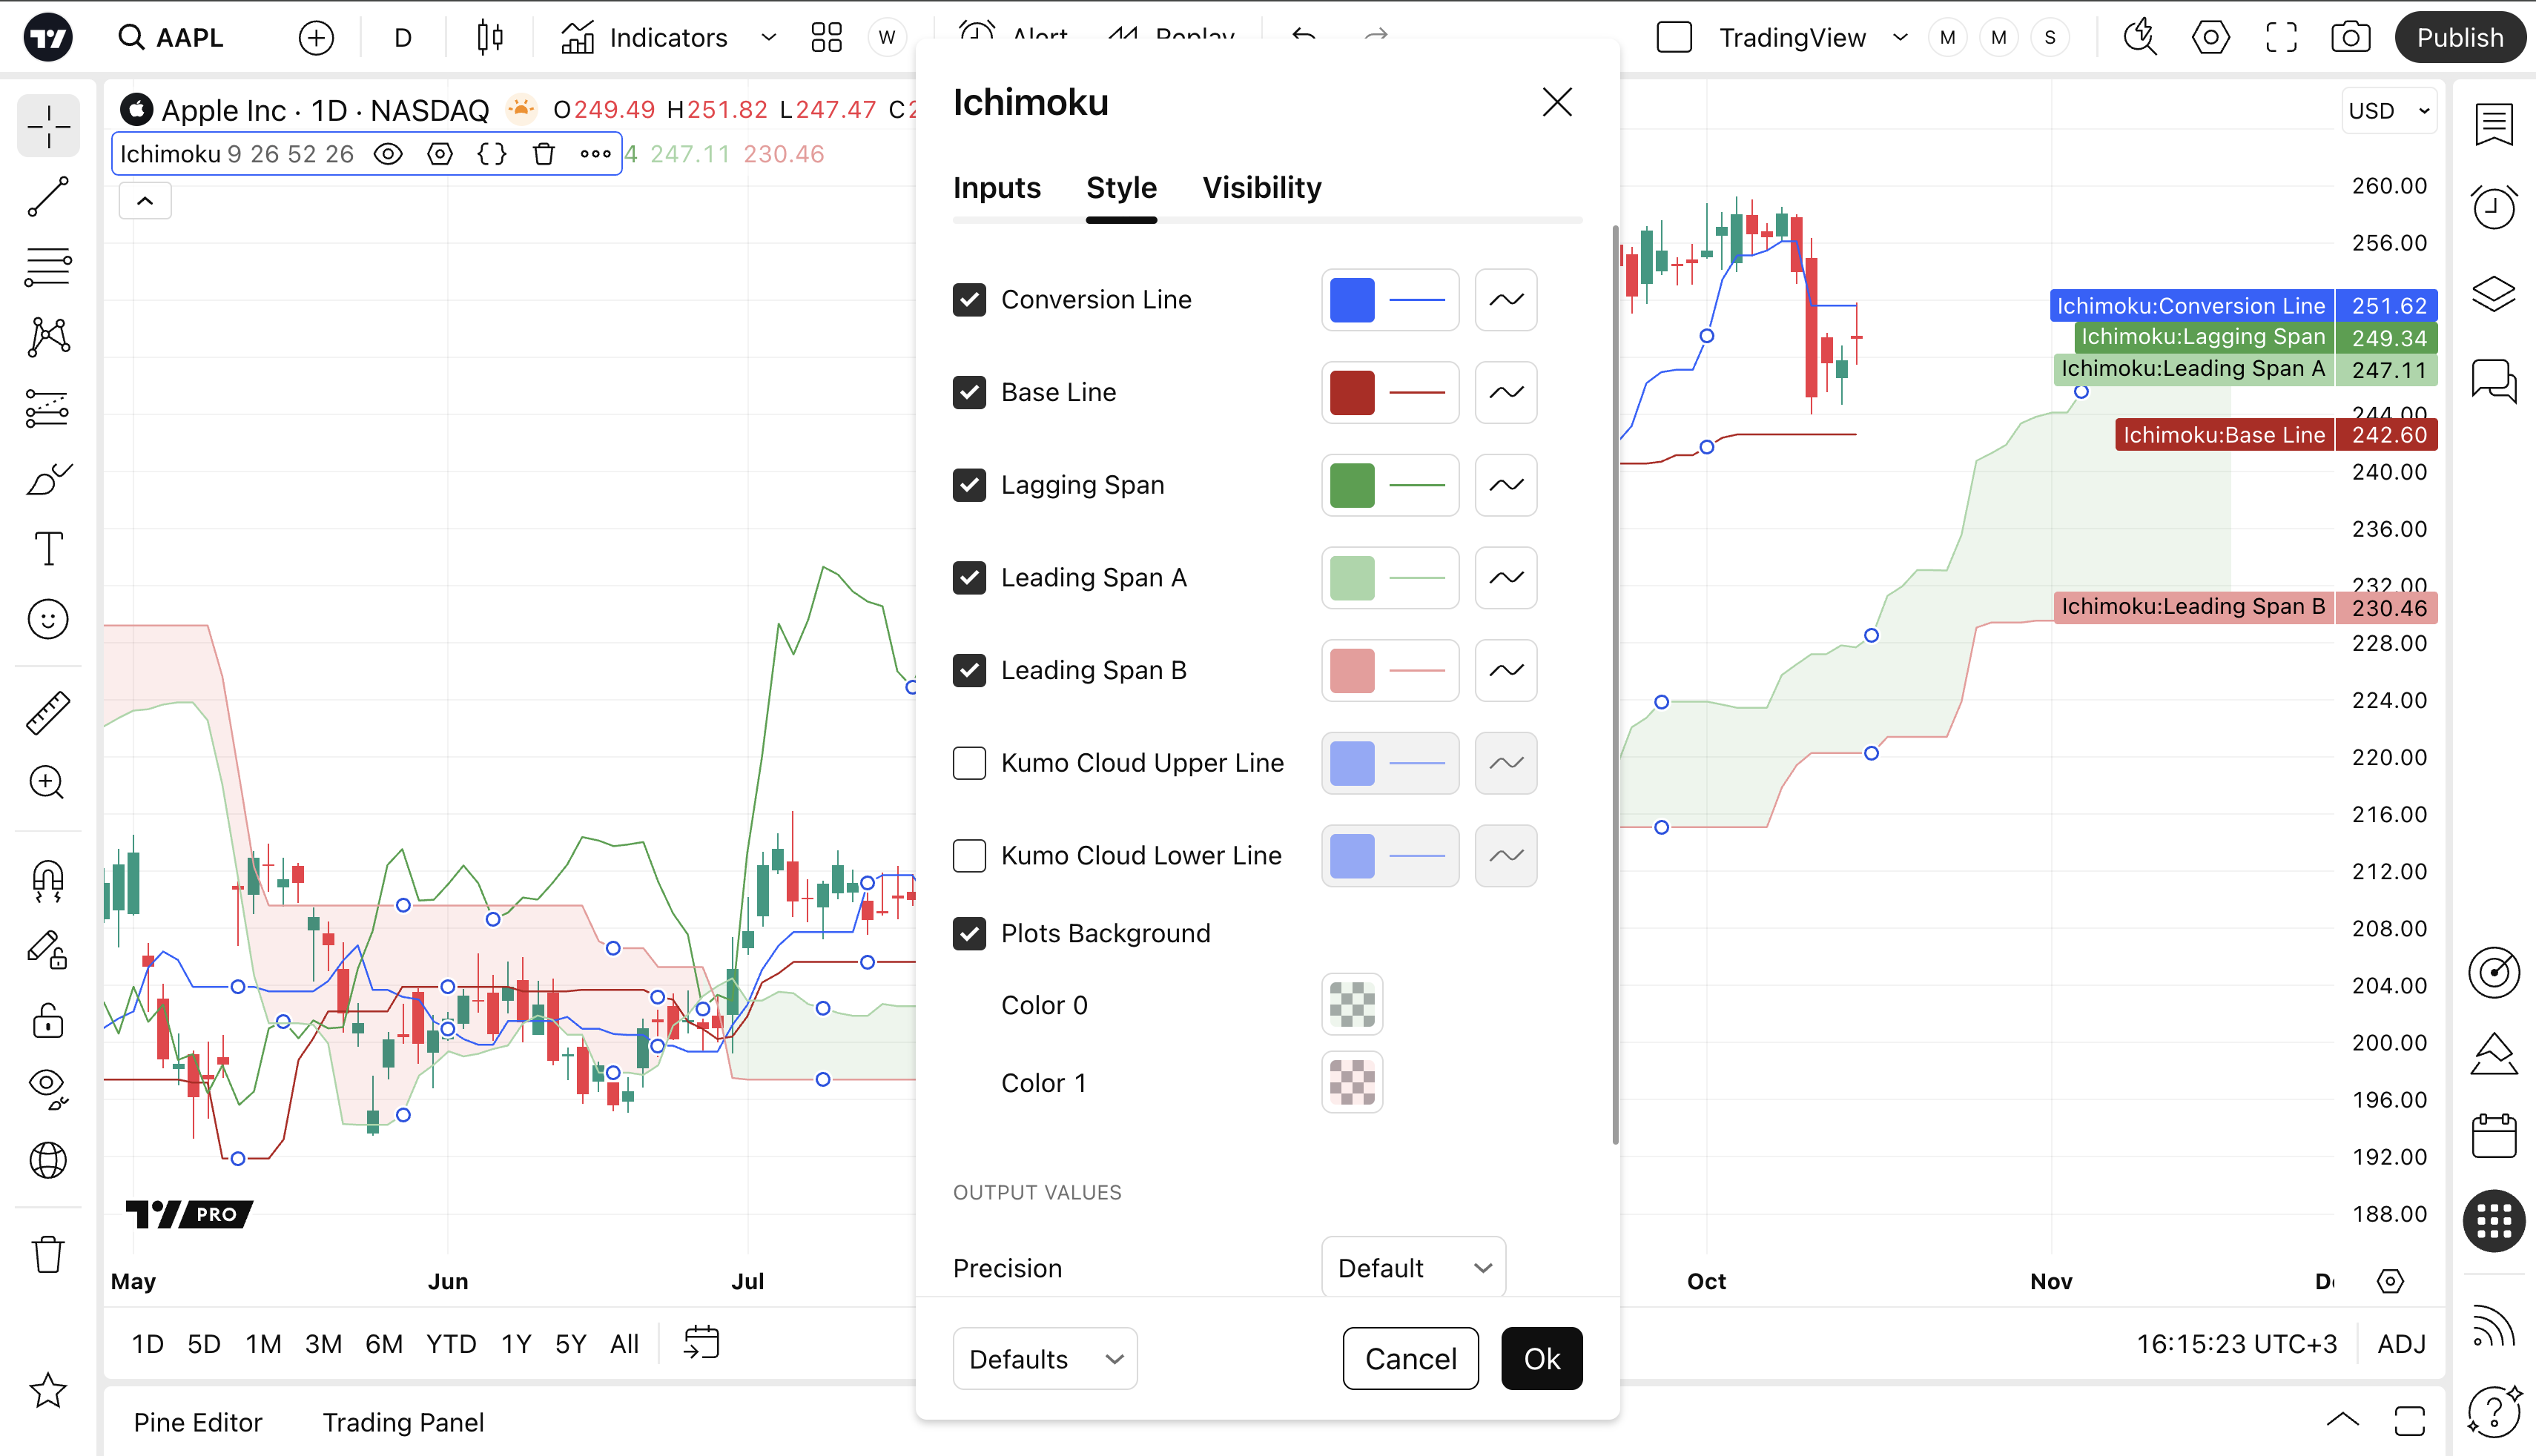Click the Magnet mode icon
Screen dimensions: 2536x1456
click(x=48, y=880)
